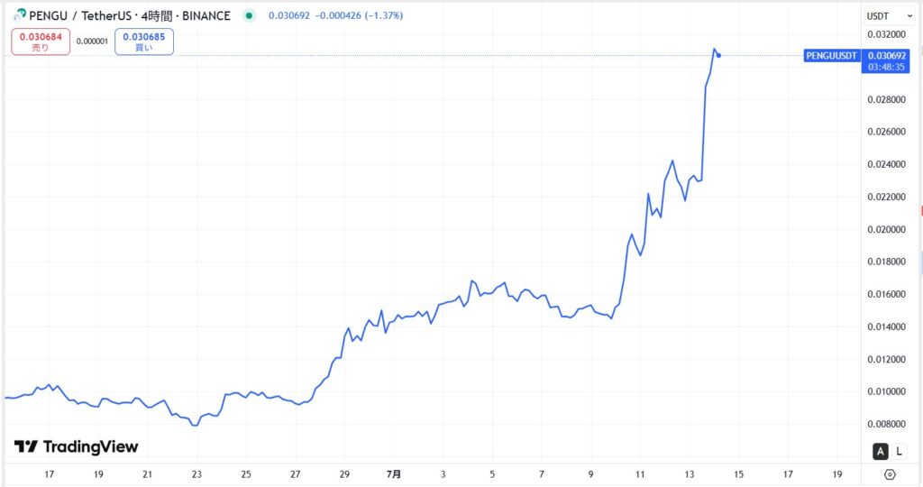Click the blue buy price button 0.030685

[144, 41]
